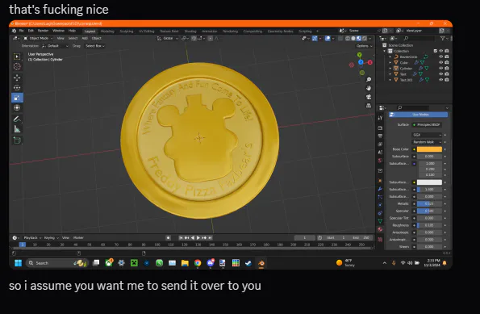Open the Physics properties tab

380,205
